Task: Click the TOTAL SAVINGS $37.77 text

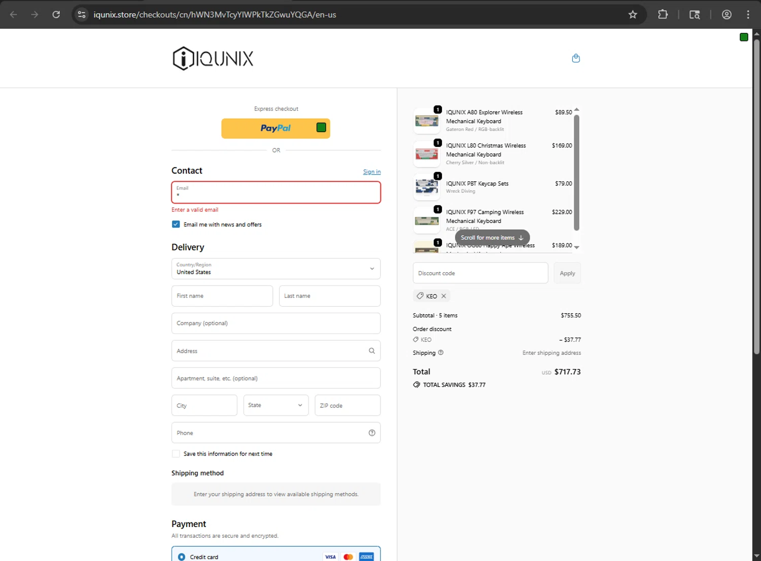Action: (454, 385)
